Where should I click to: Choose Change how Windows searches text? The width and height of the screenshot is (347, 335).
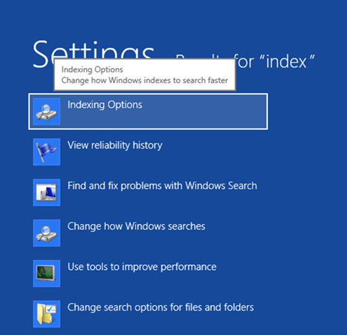[137, 226]
